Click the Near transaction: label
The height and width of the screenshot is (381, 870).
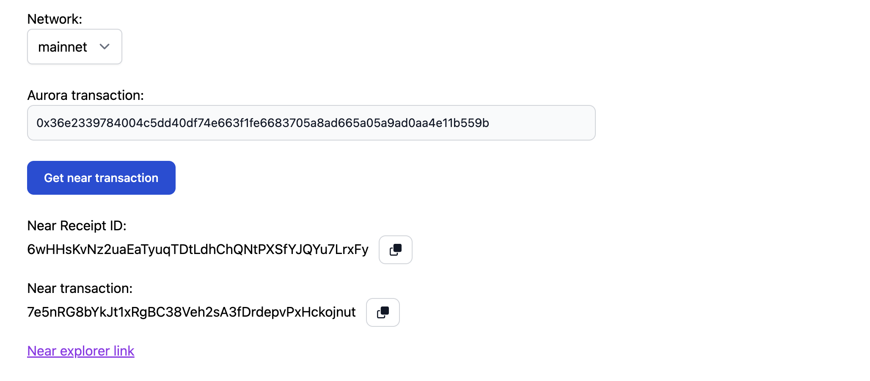(80, 288)
